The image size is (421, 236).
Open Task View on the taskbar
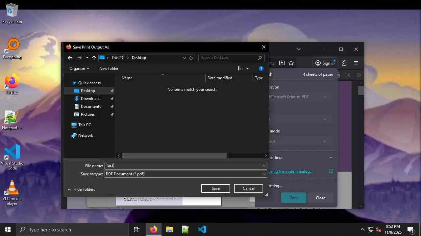(x=137, y=229)
